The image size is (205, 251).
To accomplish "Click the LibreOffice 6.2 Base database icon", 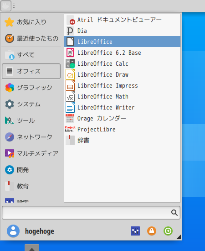I will (x=70, y=52).
